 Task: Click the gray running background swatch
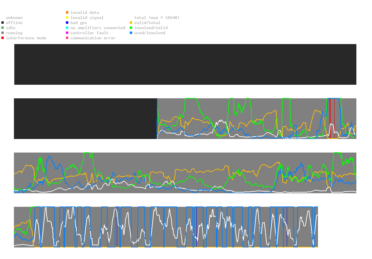tap(3, 33)
